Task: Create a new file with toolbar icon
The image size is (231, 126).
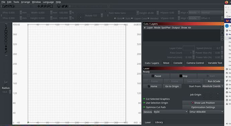Action: [4, 6]
